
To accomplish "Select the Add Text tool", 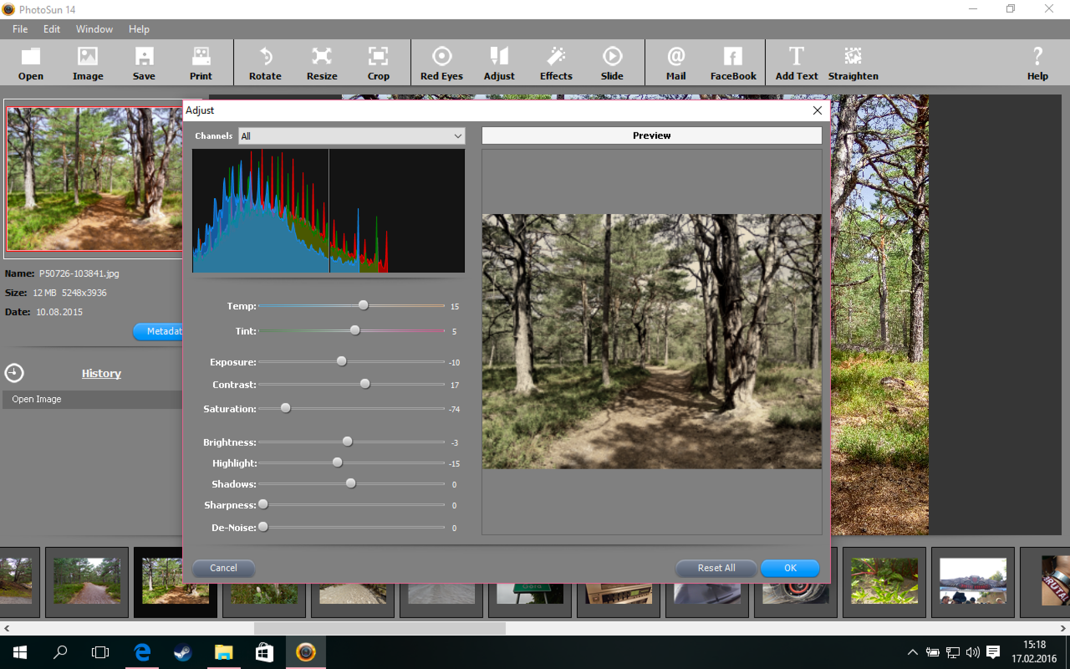I will pyautogui.click(x=796, y=63).
